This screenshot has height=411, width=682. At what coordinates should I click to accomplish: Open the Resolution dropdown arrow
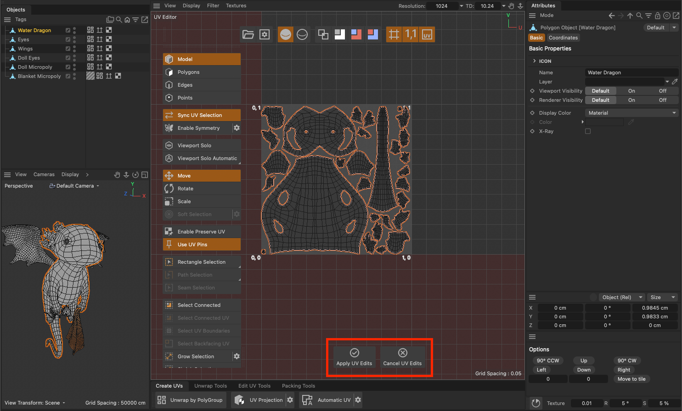click(x=462, y=6)
